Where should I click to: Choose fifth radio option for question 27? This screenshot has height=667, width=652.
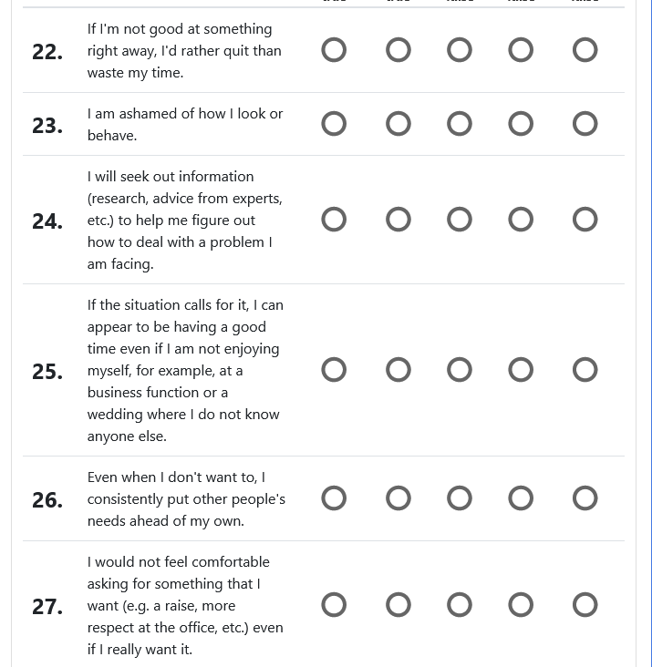point(585,605)
